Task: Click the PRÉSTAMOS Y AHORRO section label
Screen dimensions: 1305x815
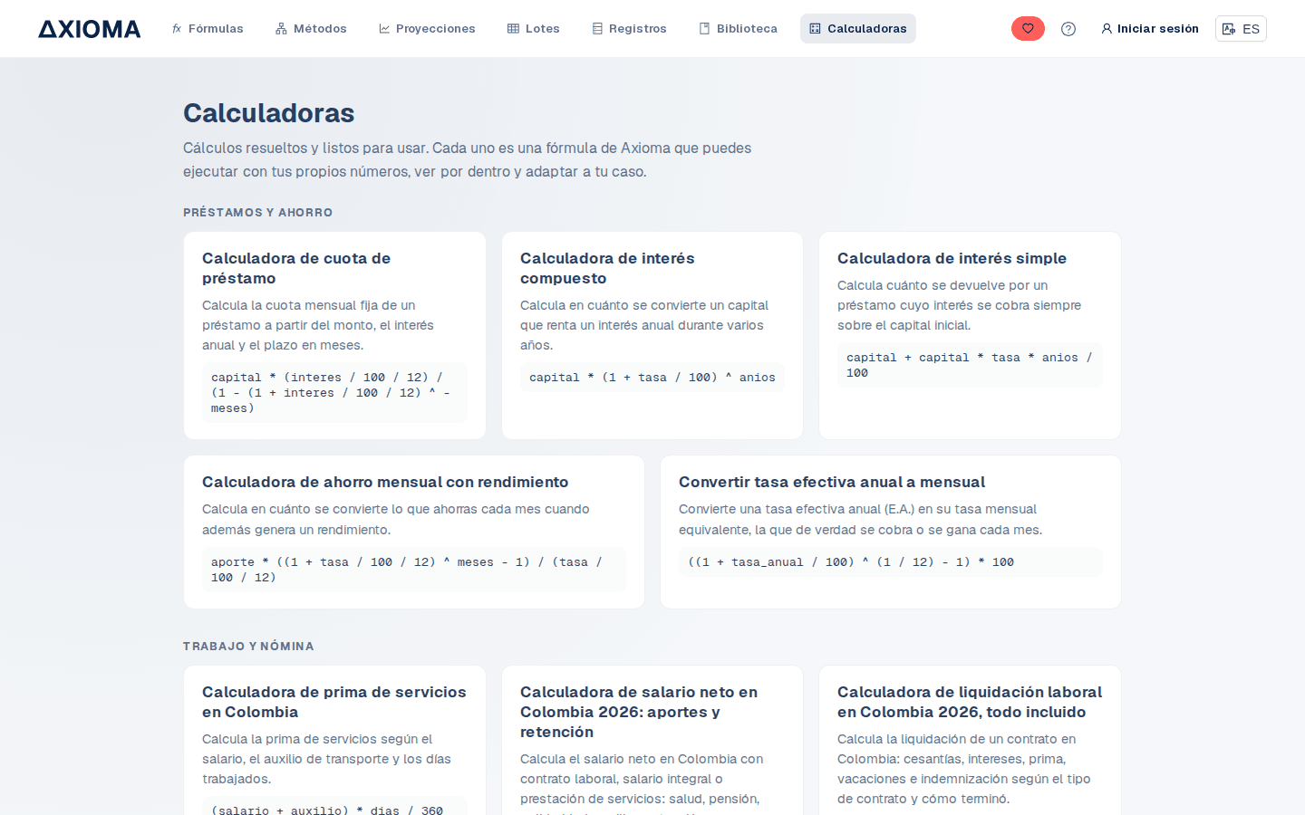Action: [x=258, y=213]
